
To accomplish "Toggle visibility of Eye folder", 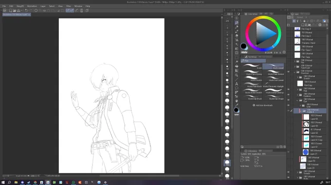I will (288, 100).
